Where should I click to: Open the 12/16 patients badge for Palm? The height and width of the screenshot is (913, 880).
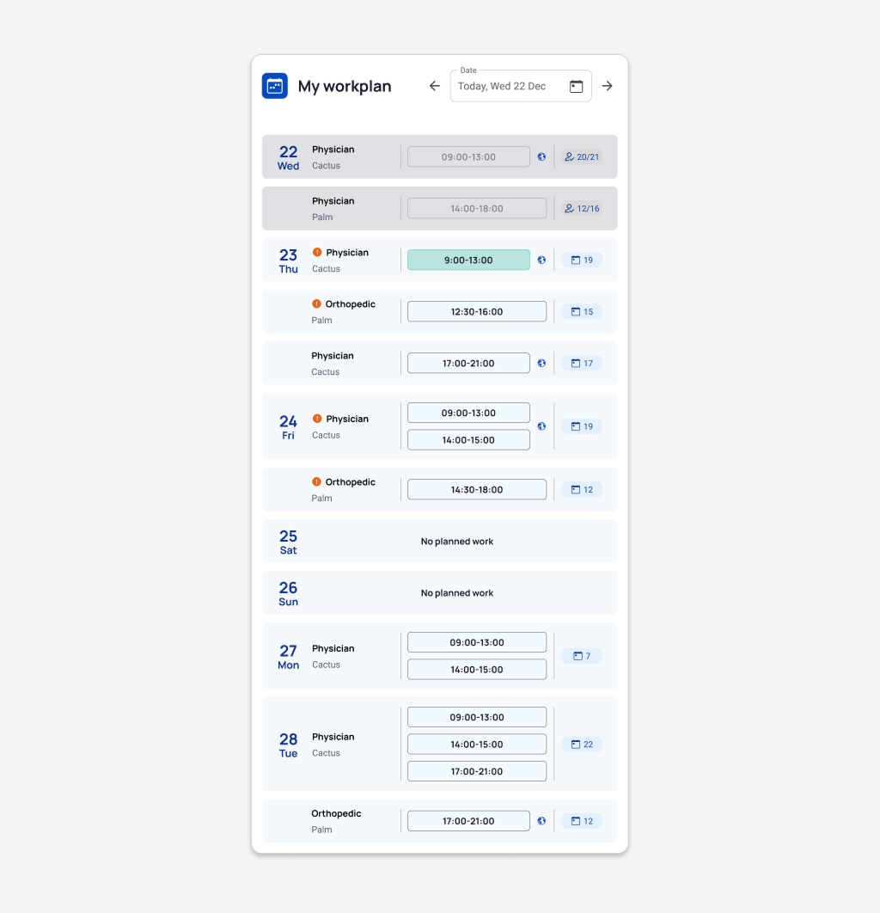(x=582, y=208)
